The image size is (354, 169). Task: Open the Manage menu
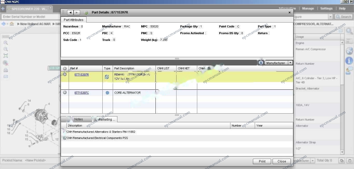(308, 9)
